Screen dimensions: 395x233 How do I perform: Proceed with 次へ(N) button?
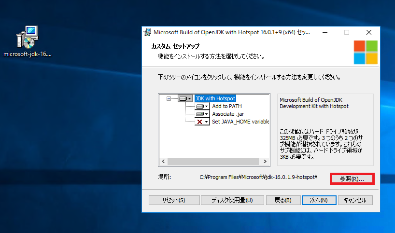(319, 200)
